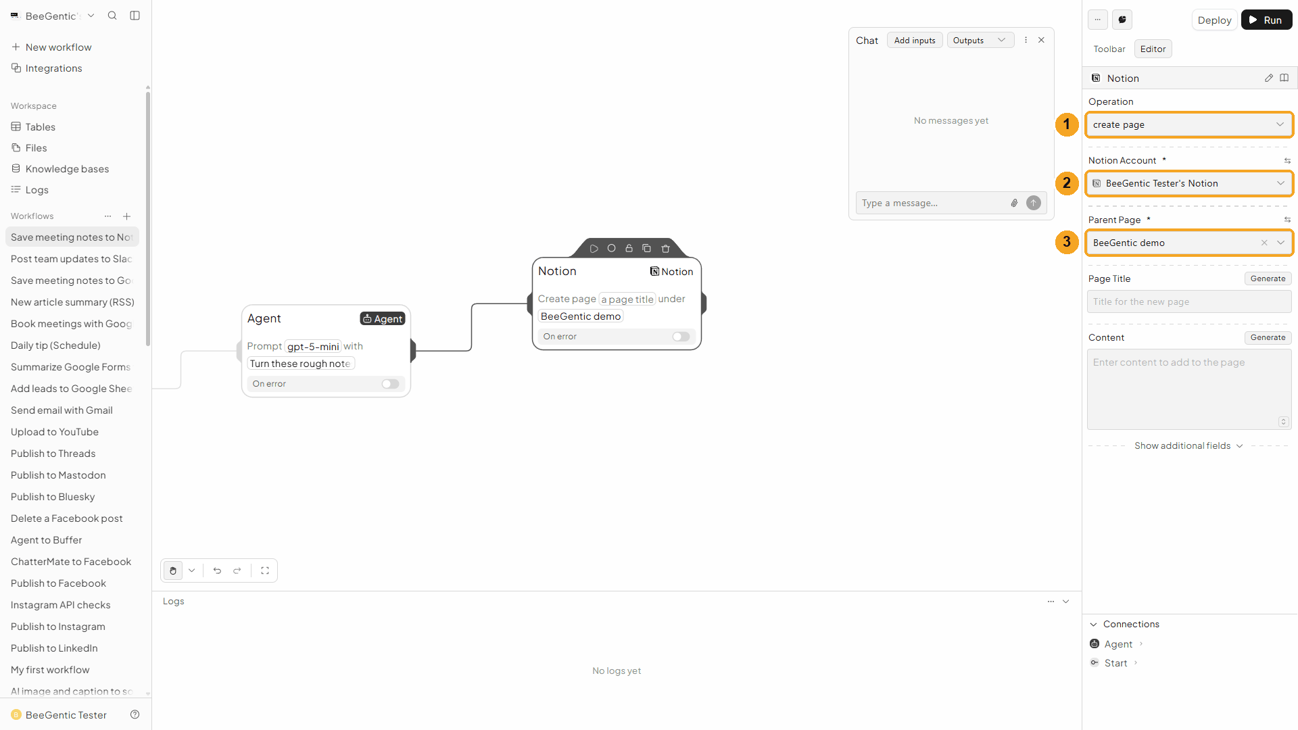1298x730 pixels.
Task: Expand Show additional fields
Action: [x=1188, y=446]
